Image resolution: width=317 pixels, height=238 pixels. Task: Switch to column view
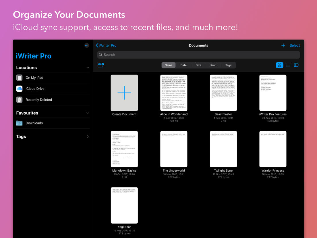[x=296, y=65]
